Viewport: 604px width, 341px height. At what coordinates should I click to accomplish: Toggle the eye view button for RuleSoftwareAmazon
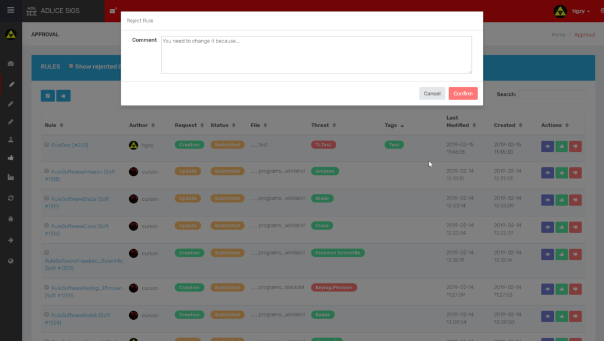coord(547,173)
